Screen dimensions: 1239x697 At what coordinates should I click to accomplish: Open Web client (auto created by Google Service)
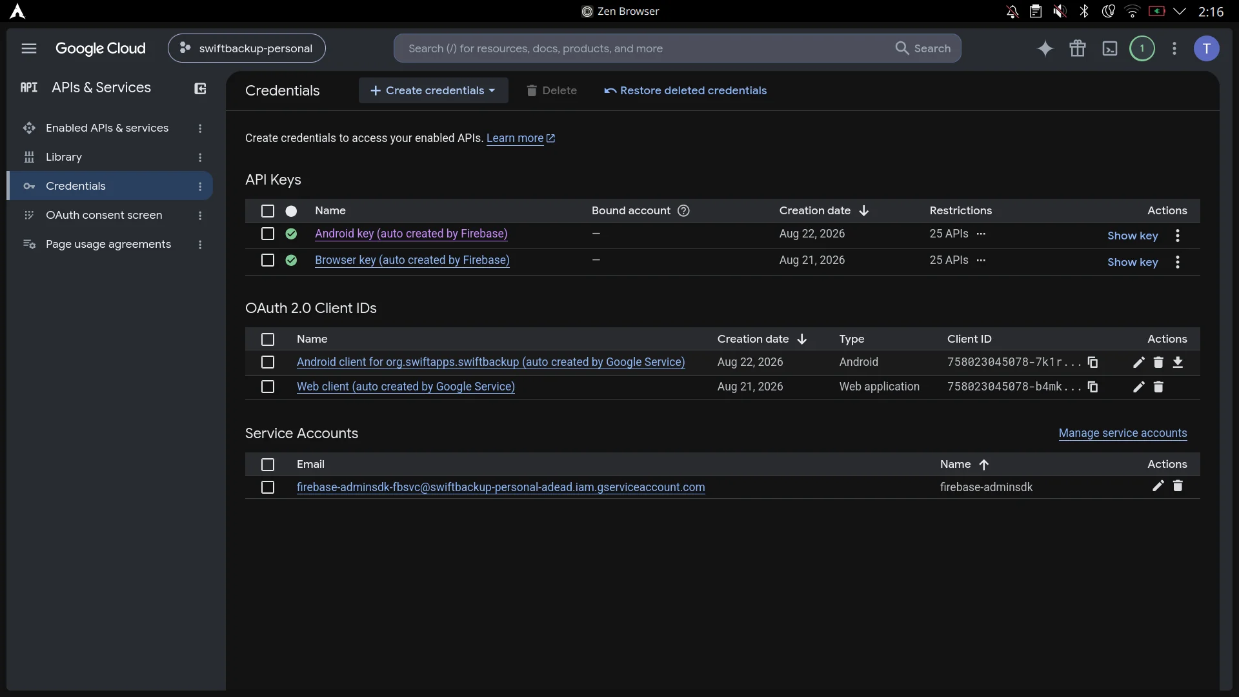click(406, 387)
